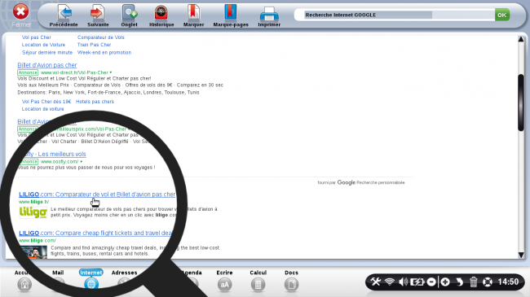The width and height of the screenshot is (530, 297).
Task: Zoom in with the plus icon
Action: (445, 282)
